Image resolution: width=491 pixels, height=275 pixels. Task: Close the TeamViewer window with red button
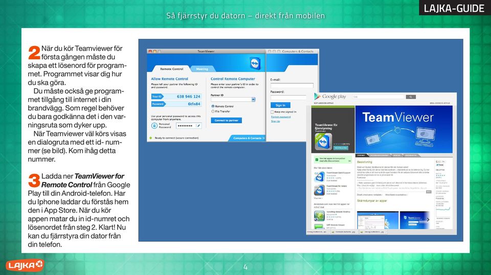coord(150,51)
